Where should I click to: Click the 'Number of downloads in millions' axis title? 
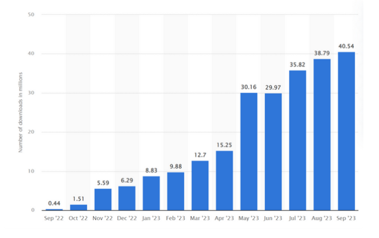[20, 112]
